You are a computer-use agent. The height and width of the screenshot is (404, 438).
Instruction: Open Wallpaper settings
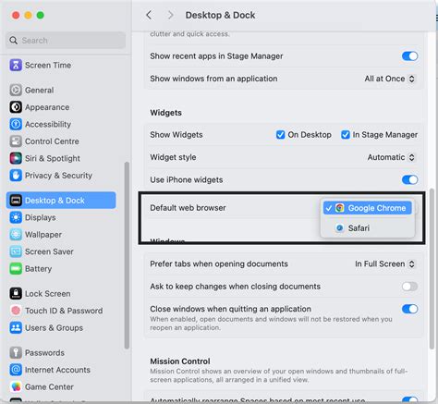tap(61, 235)
